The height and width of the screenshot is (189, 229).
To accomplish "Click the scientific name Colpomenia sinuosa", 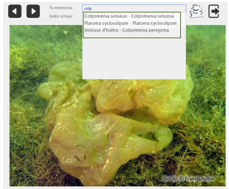I will (x=153, y=16).
